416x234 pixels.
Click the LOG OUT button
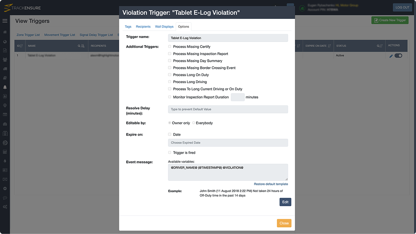click(x=402, y=7)
